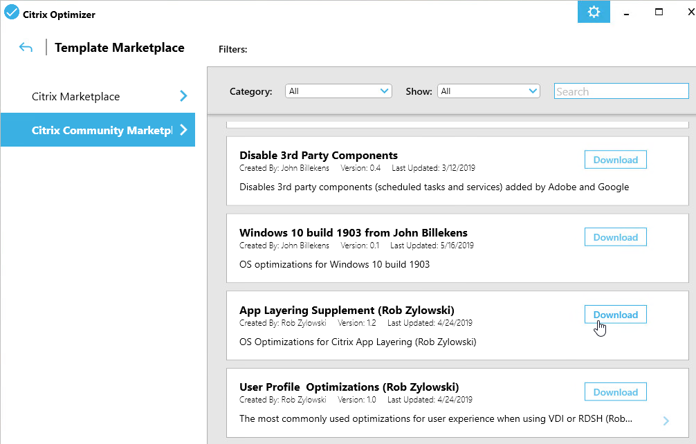696x444 pixels.
Task: Select the Disable 3rd Party Components title
Action: pyautogui.click(x=318, y=156)
